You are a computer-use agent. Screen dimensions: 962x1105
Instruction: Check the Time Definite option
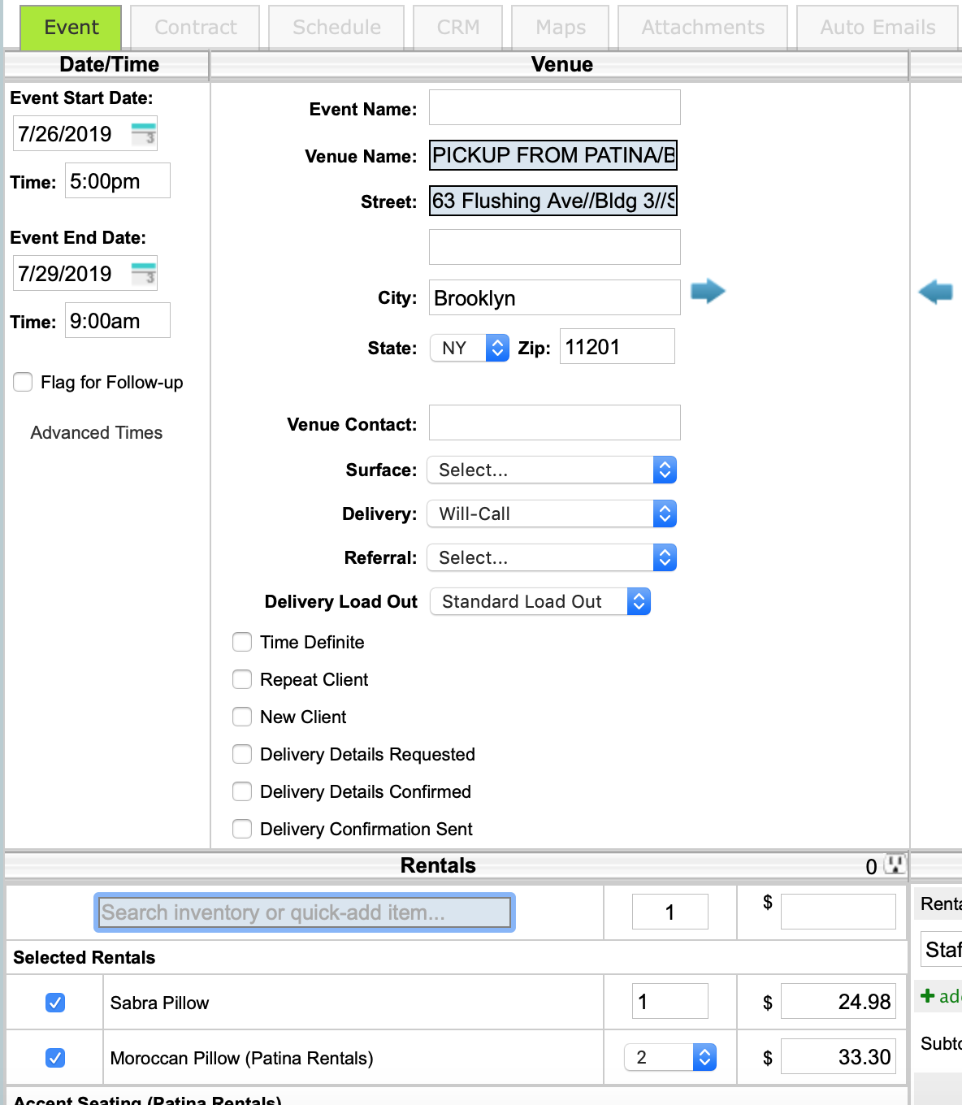point(242,642)
